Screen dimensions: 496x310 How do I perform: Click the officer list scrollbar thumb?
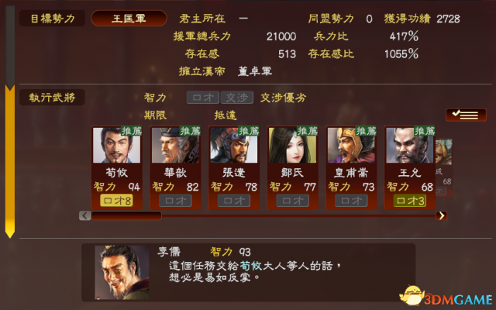126,215
